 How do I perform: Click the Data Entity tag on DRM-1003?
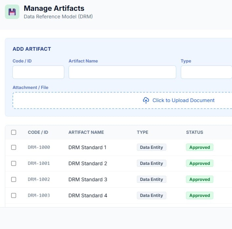coord(151,196)
